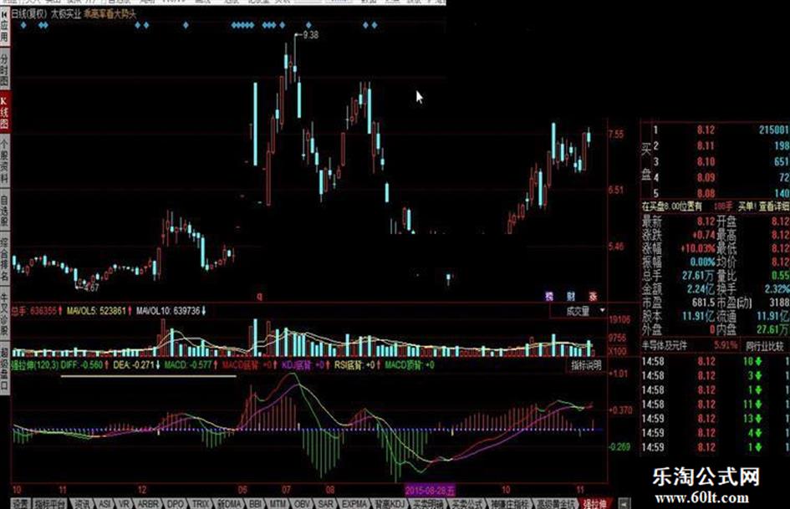Select the TRIX indicator tab
Viewport: 790px width, 509px height.
(201, 504)
